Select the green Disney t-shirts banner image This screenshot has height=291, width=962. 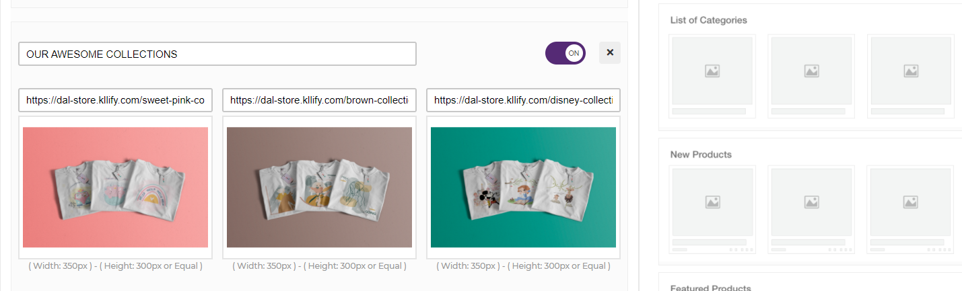point(523,187)
